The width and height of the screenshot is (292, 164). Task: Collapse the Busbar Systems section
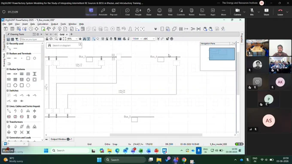[x=8, y=69]
